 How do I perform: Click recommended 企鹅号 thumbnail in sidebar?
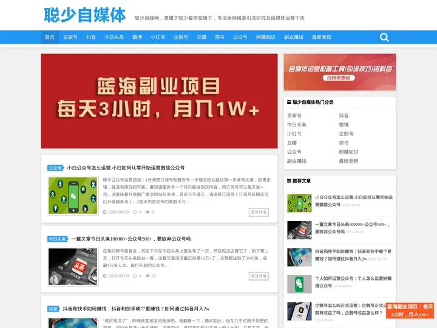[x=300, y=311]
